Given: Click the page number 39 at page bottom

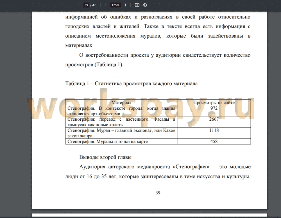Looking at the screenshot, I should coord(158,193).
